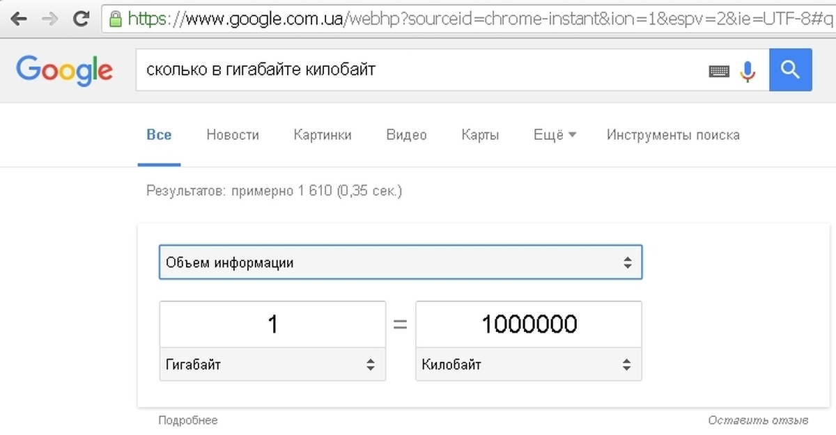Expand the Ещё menu
The image size is (836, 435).
[x=554, y=135]
